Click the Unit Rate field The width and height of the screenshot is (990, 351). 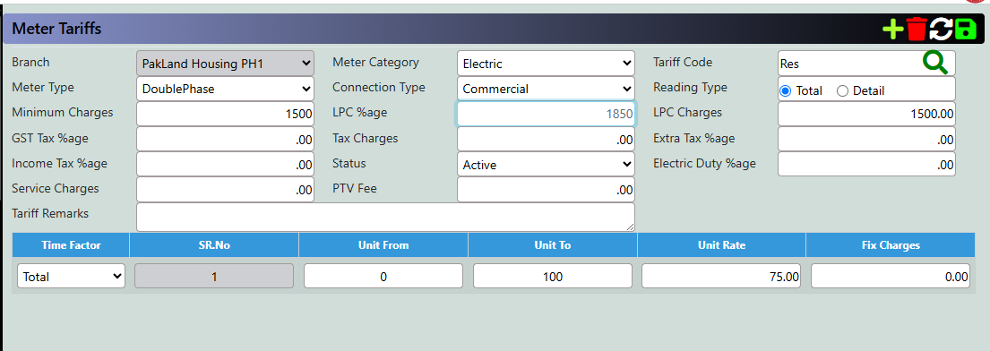[x=721, y=276]
